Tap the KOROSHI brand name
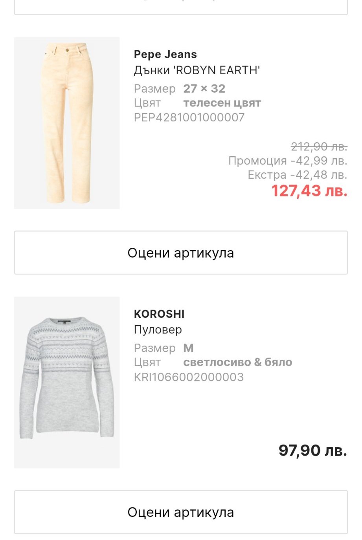Viewport: 362px width, 540px height. point(159,314)
